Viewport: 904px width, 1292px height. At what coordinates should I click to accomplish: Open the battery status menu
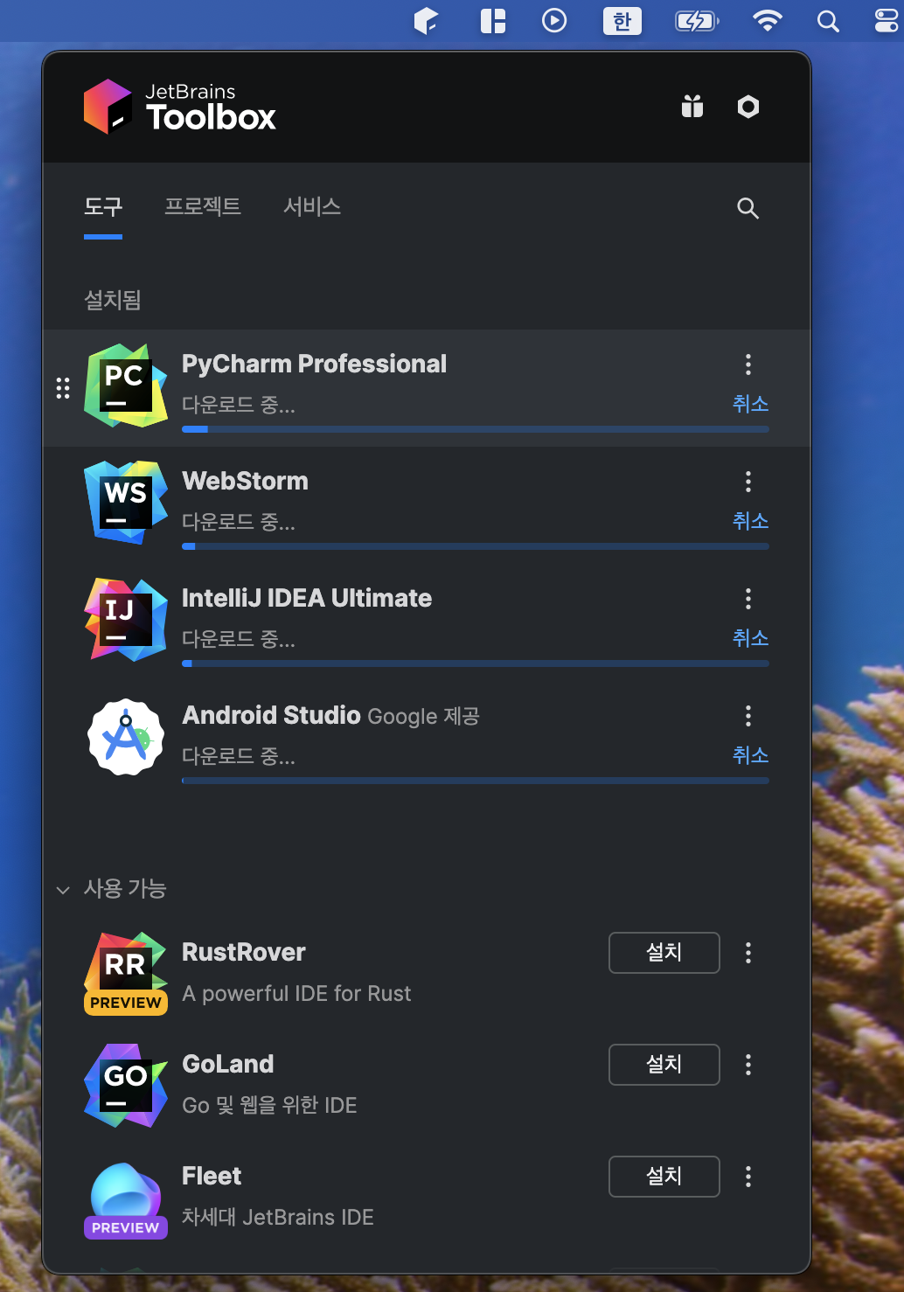(697, 20)
